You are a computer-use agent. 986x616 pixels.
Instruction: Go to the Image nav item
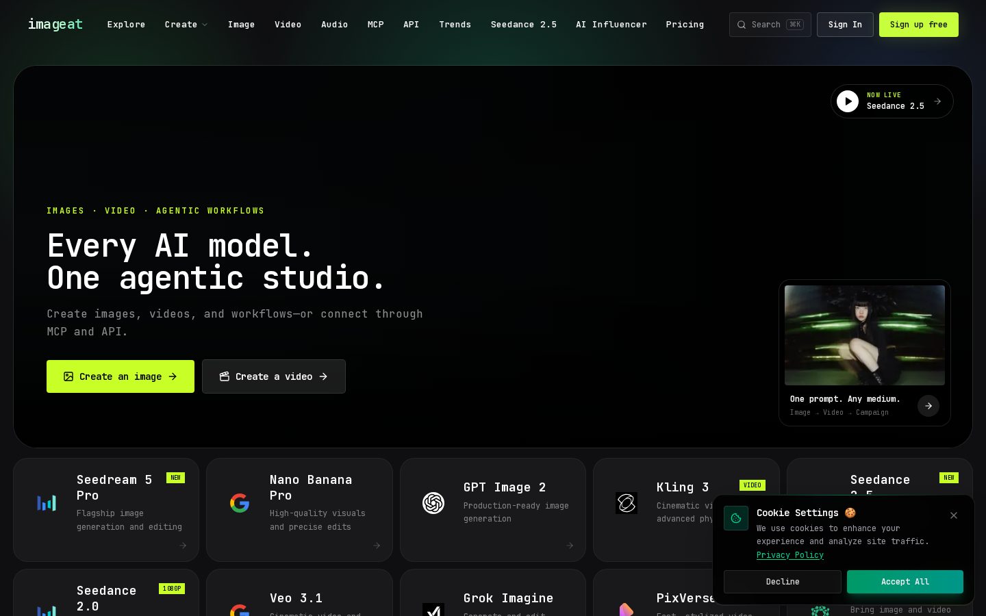coord(241,25)
